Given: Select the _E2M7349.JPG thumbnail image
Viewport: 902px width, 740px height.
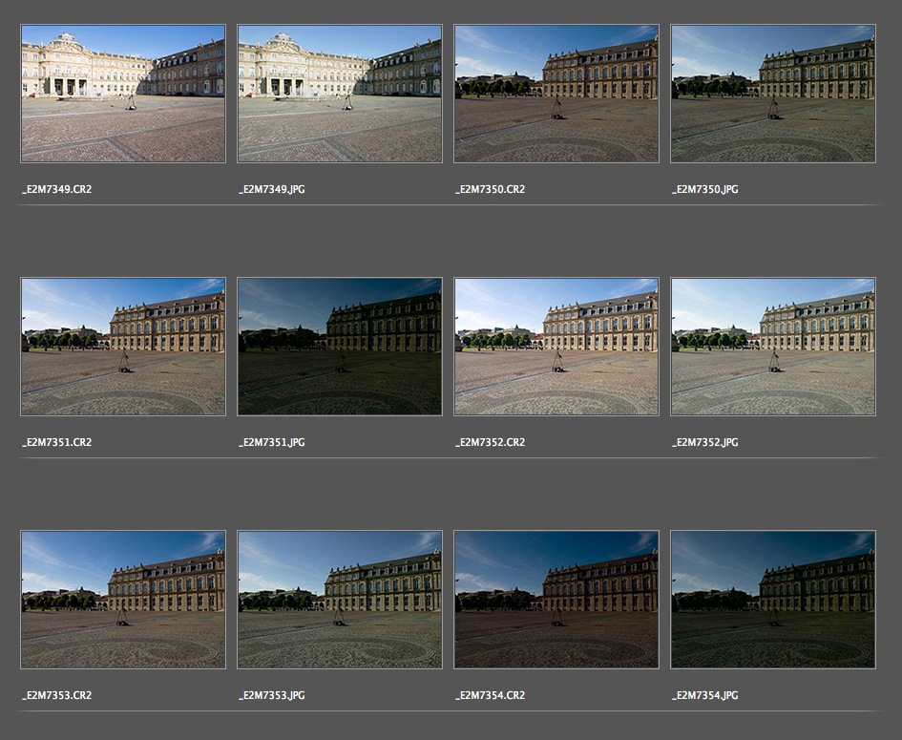Looking at the screenshot, I should [x=340, y=94].
